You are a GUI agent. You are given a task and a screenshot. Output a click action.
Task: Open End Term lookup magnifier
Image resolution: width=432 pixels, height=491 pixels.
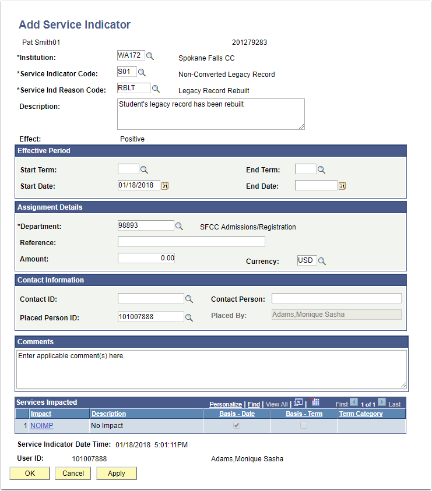(x=321, y=169)
